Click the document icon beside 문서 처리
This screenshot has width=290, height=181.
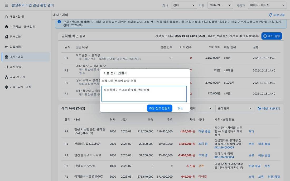[x=7, y=37]
